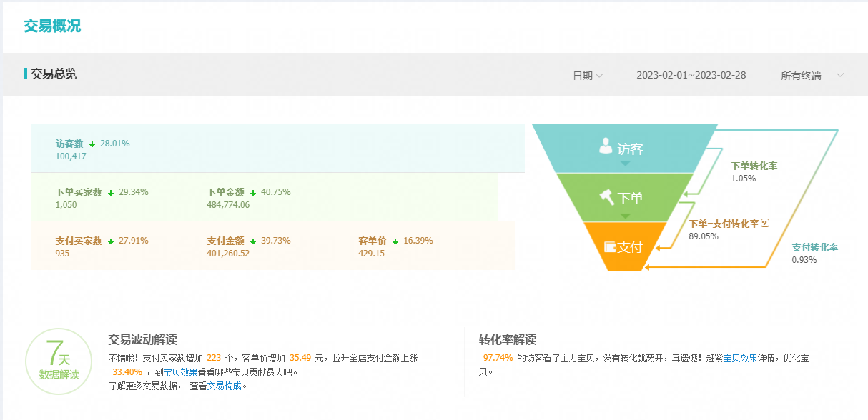Click the visitor person icon in the funnel

coord(606,146)
